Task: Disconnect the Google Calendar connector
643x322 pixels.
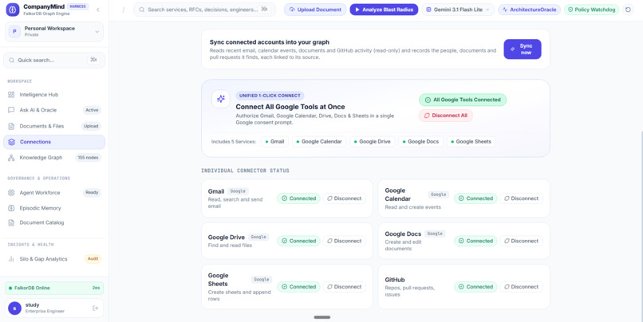Action: [522, 198]
